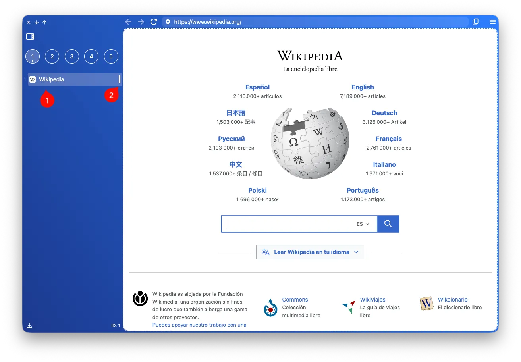Image resolution: width=521 pixels, height=362 pixels.
Task: Open the Español Wikipedia link
Action: click(x=257, y=87)
